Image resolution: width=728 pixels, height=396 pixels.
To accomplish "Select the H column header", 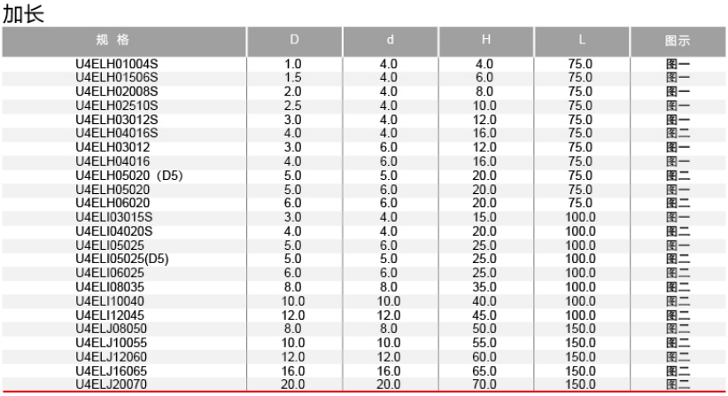I will (x=486, y=42).
